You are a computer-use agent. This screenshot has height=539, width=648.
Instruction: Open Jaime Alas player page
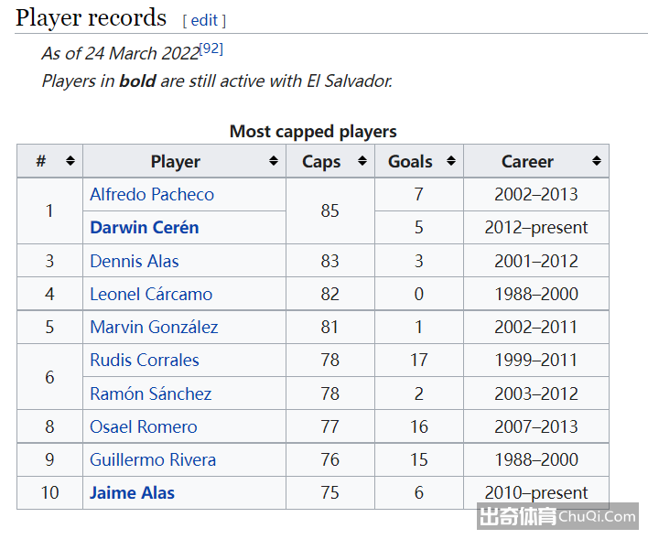coord(132,492)
